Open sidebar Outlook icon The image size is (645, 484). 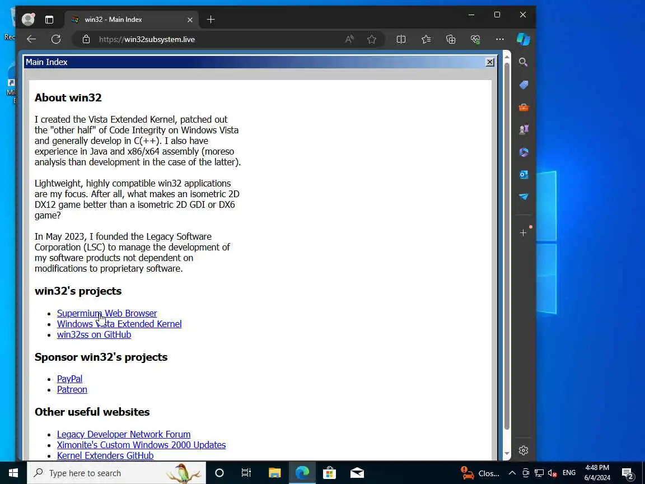tap(524, 175)
